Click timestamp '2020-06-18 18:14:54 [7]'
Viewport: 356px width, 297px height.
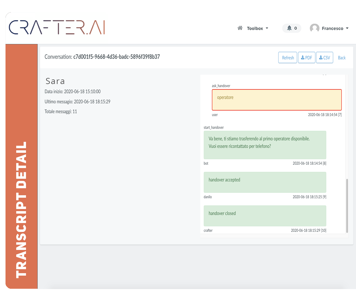(325, 115)
